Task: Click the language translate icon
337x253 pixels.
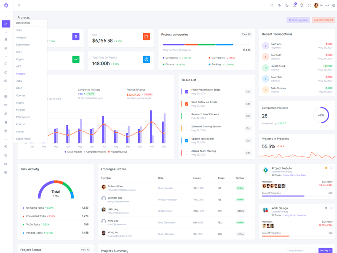Action: [x=279, y=5]
